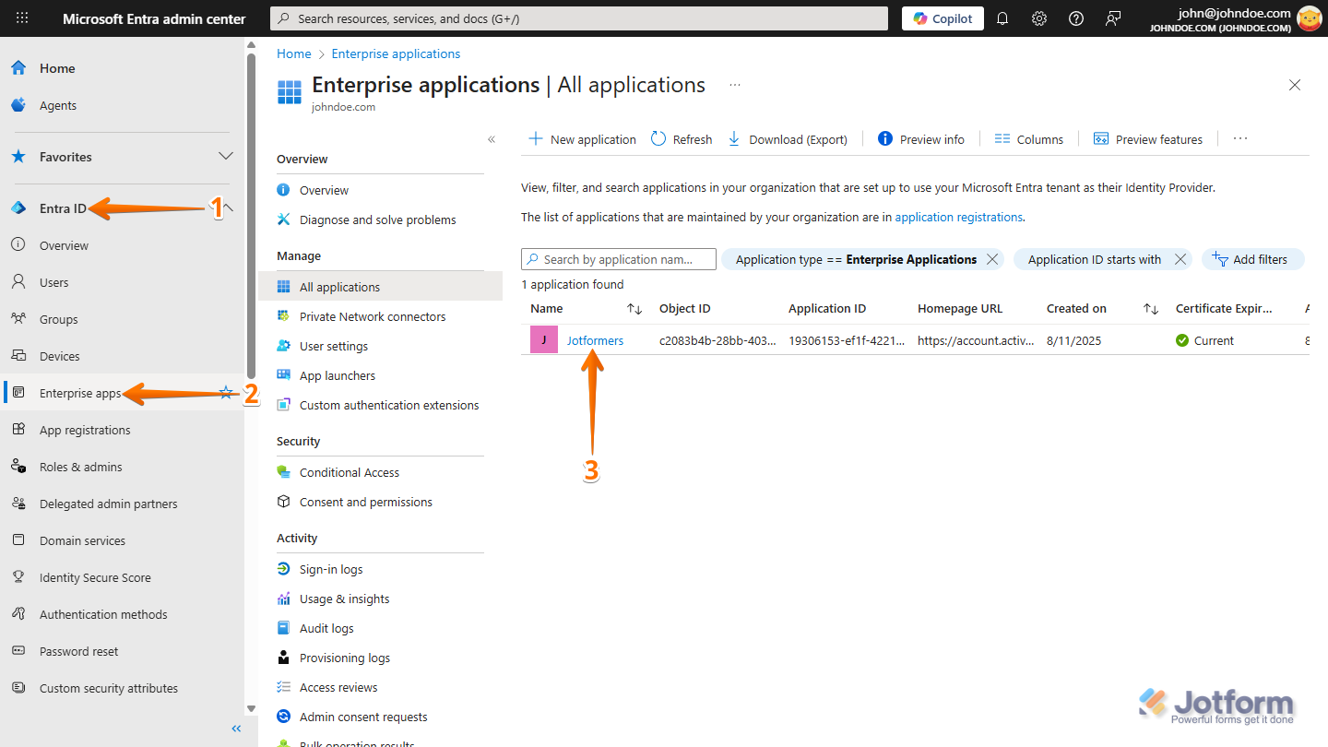Open the feedback icon in header
Image resolution: width=1328 pixels, height=747 pixels.
pos(1113,18)
